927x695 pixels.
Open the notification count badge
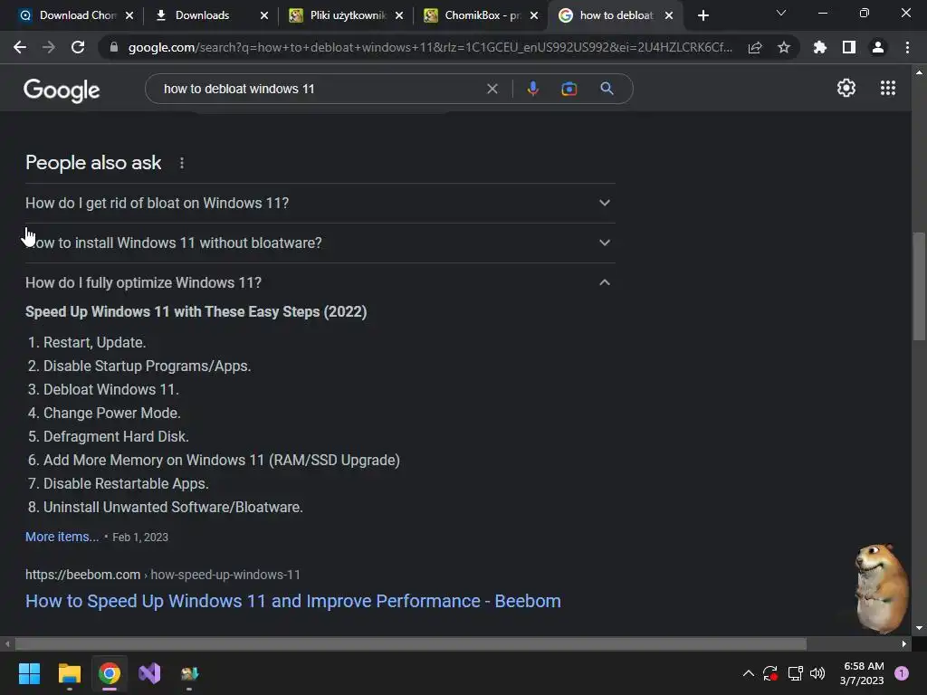(x=902, y=673)
